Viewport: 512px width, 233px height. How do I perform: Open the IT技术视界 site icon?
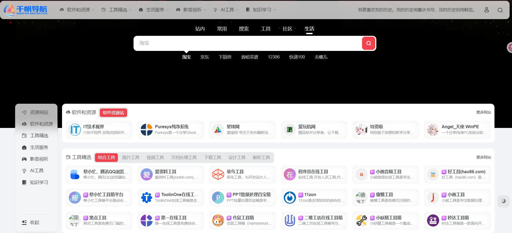(x=75, y=130)
